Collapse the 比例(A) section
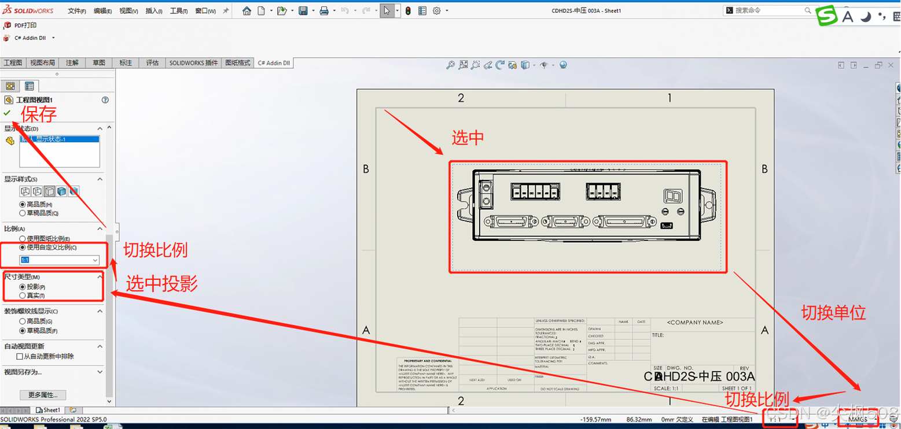 tap(100, 229)
